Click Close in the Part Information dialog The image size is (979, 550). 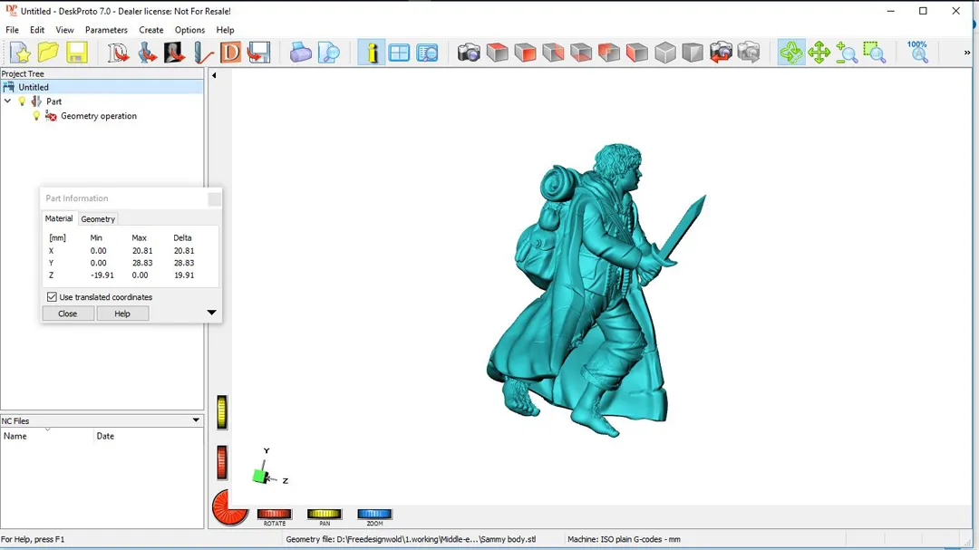(x=67, y=314)
